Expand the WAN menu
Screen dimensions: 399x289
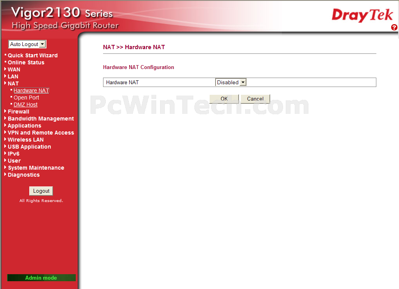click(x=14, y=69)
